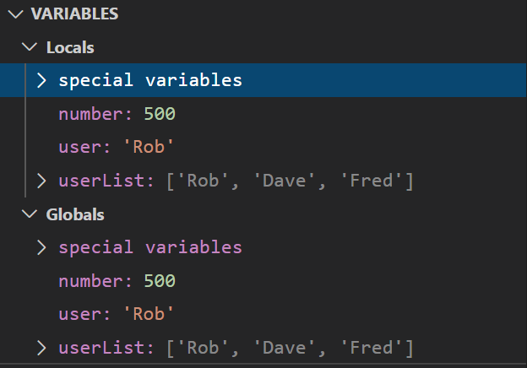Collapse the Locals scope chevron
Screen dimensions: 527x368
pyautogui.click(x=31, y=47)
